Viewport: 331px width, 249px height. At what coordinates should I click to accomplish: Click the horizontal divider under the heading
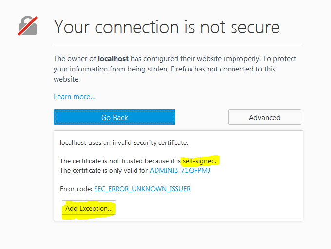pyautogui.click(x=178, y=44)
